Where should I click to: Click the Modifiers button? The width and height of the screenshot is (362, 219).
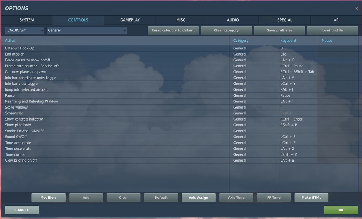coord(49,198)
